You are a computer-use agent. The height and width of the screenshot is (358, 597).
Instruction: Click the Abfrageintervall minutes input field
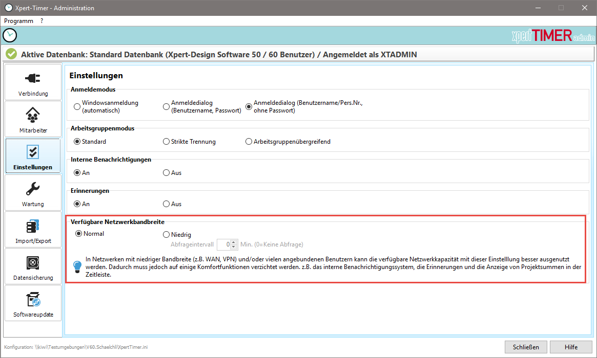tap(224, 244)
